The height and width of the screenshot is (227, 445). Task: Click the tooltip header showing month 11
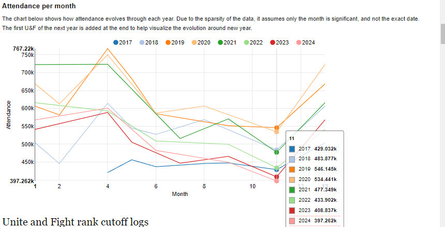coord(291,139)
